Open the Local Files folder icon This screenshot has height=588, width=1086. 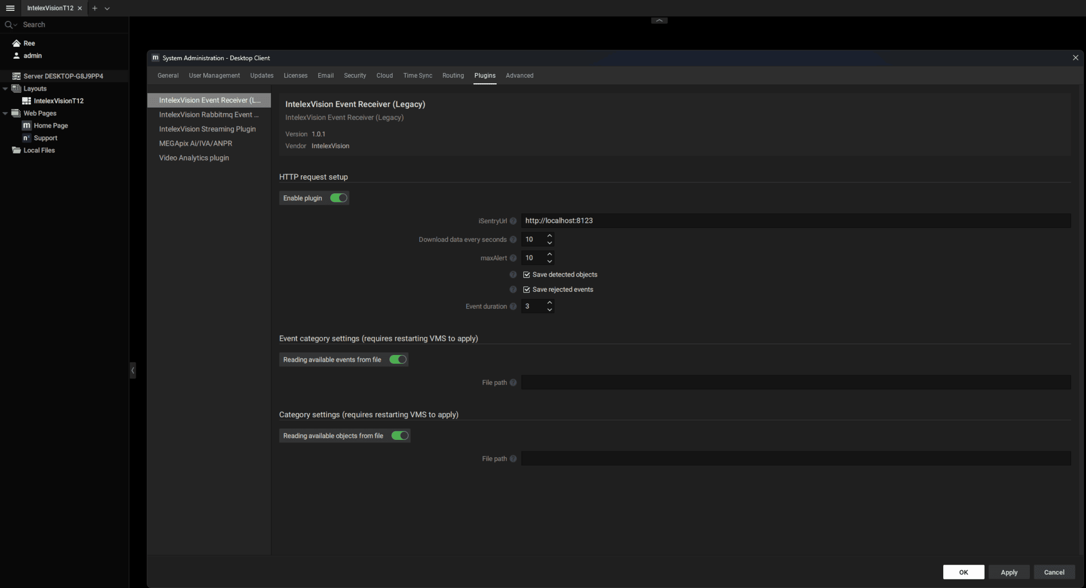pyautogui.click(x=16, y=150)
